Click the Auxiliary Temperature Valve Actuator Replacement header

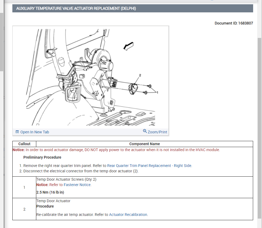133,8
